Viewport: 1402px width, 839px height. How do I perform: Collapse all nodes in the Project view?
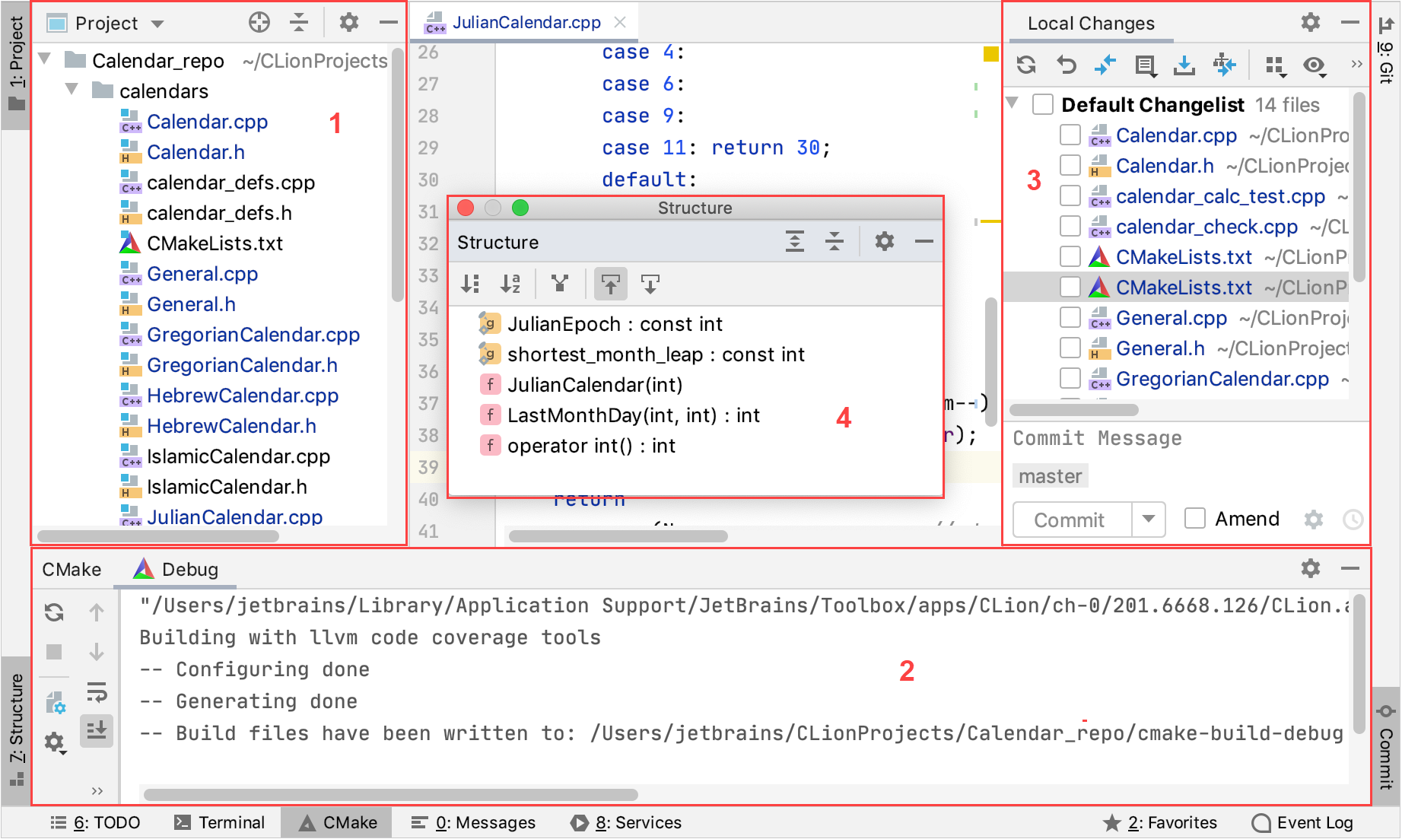(299, 22)
